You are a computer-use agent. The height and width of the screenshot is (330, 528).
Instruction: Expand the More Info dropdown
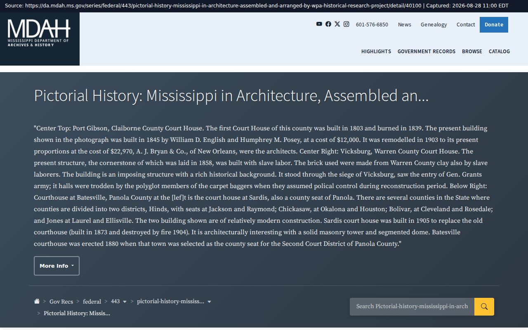tap(57, 266)
